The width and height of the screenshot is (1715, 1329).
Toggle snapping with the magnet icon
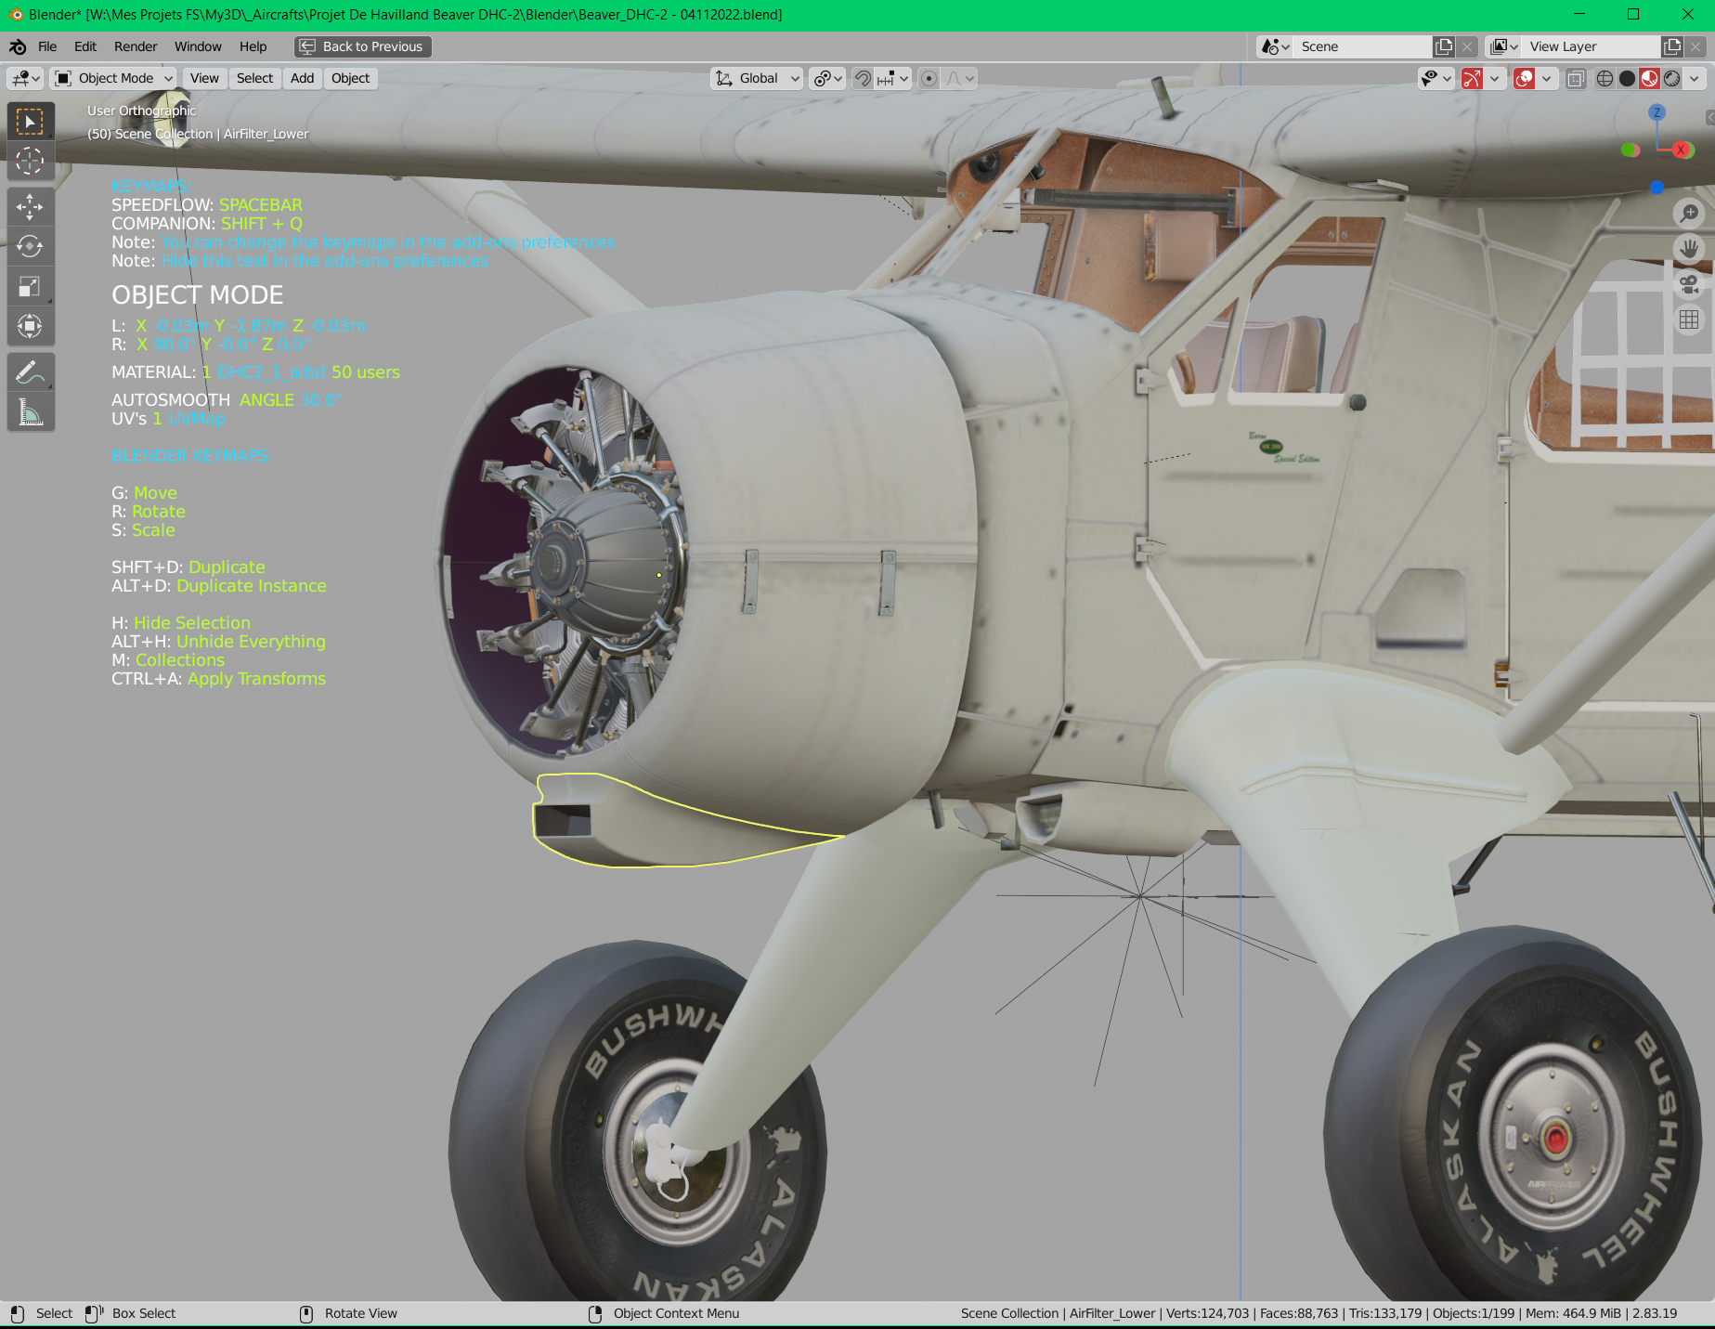point(864,79)
